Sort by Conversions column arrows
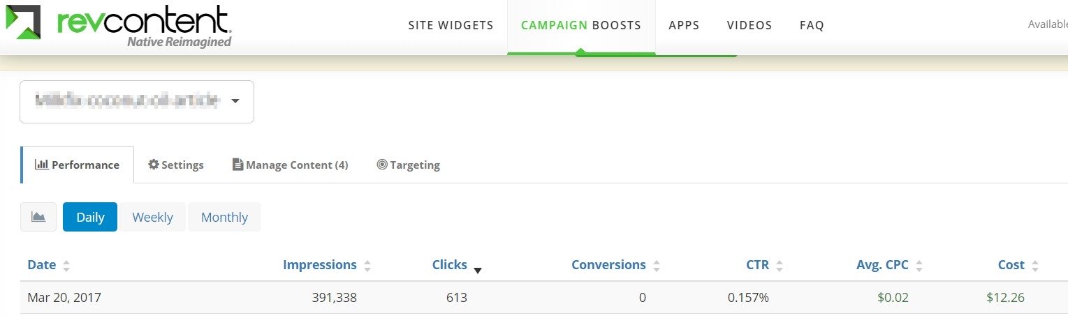Image resolution: width=1068 pixels, height=318 pixels. click(657, 266)
